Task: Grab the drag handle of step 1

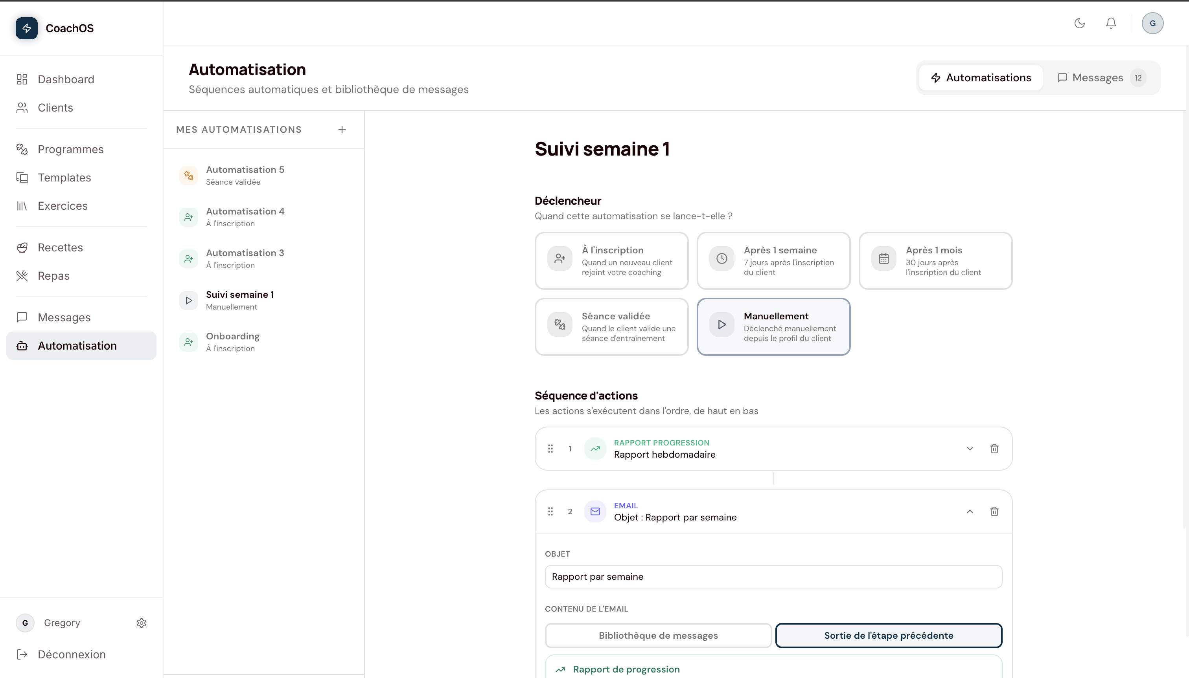Action: tap(550, 449)
